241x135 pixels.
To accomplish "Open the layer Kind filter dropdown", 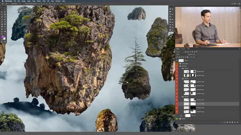I will [180, 52].
